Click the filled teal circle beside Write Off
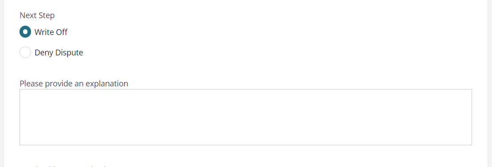This screenshot has height=167, width=492. [x=25, y=31]
